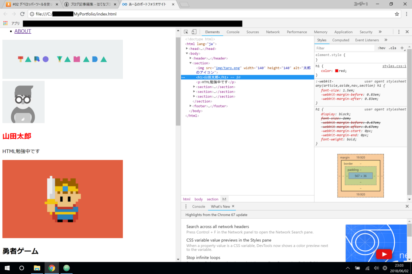Expand the last nested section node

coord(194,96)
